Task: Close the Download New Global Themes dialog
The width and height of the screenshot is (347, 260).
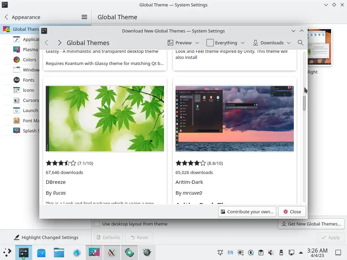Action: point(292,212)
